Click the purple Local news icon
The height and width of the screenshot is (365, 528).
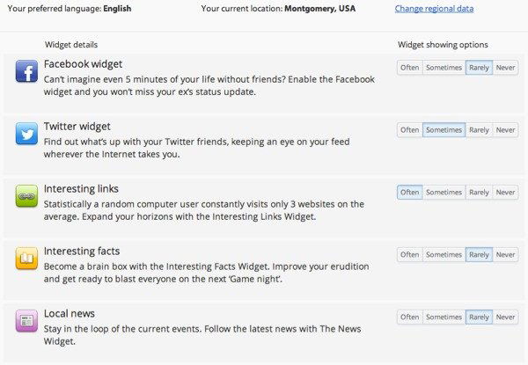(x=26, y=321)
